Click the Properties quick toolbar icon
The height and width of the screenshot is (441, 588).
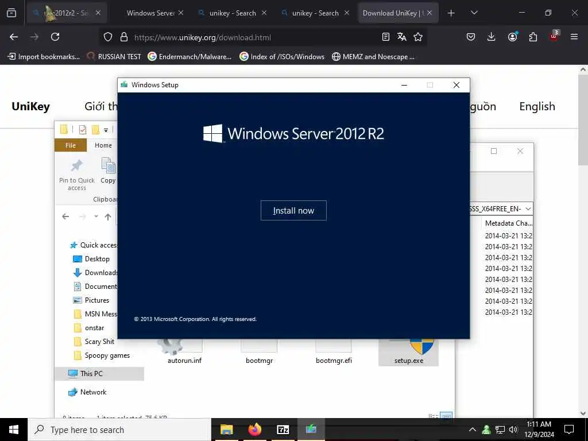click(x=83, y=130)
